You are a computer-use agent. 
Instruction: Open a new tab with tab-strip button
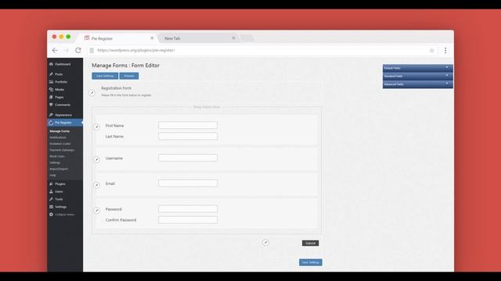(247, 38)
